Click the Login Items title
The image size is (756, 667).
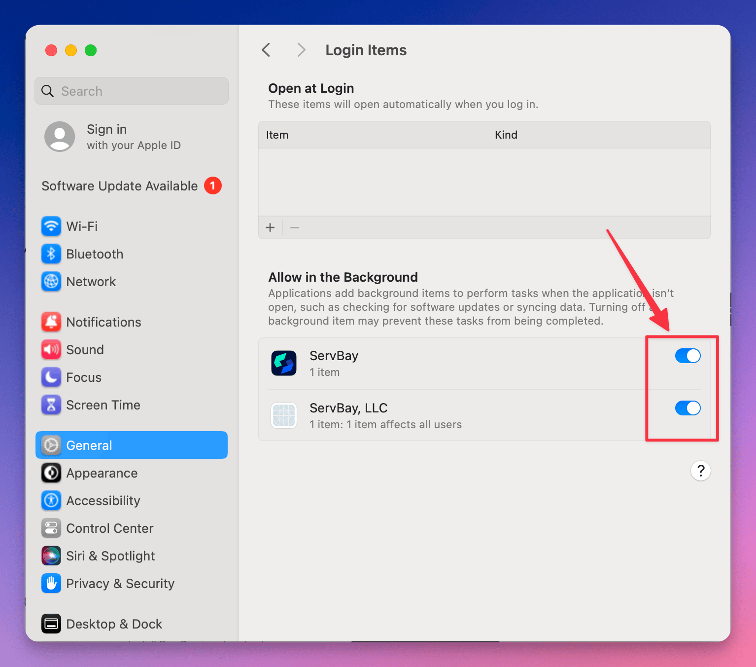366,50
